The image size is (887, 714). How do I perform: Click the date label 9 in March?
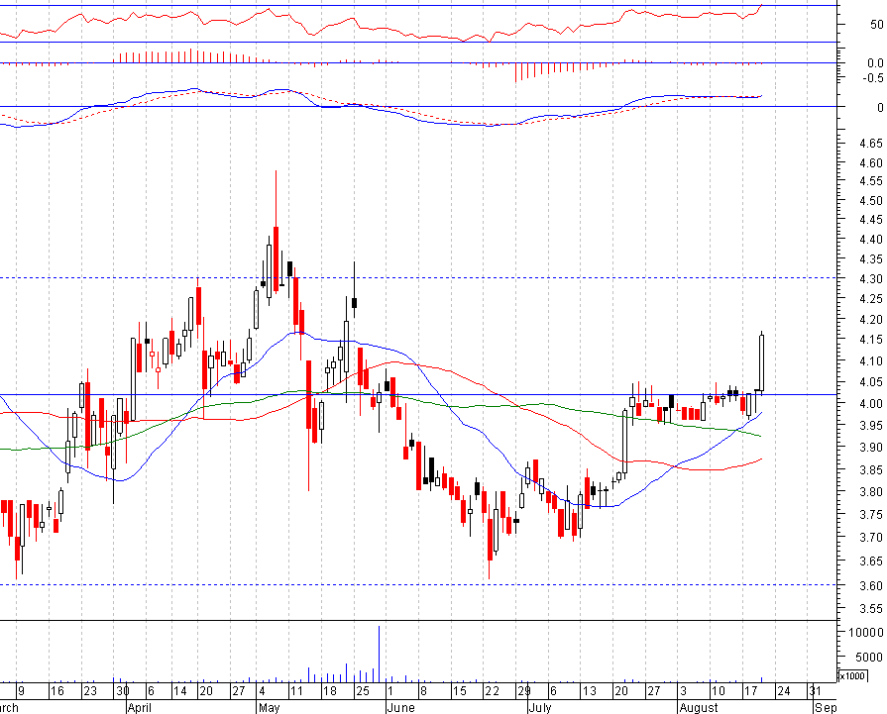(21, 691)
